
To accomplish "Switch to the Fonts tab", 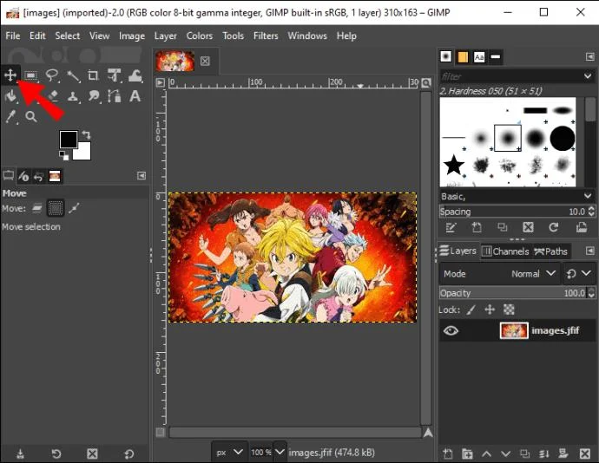I will tap(479, 57).
